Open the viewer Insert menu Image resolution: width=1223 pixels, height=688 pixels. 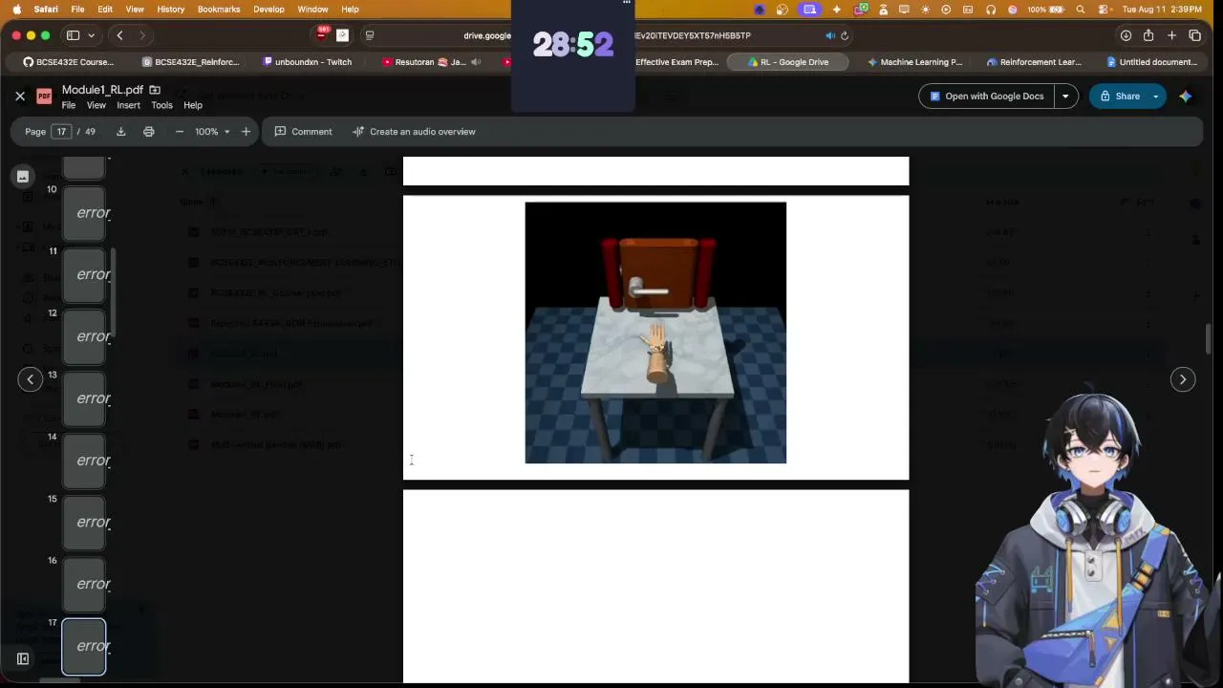coord(128,105)
